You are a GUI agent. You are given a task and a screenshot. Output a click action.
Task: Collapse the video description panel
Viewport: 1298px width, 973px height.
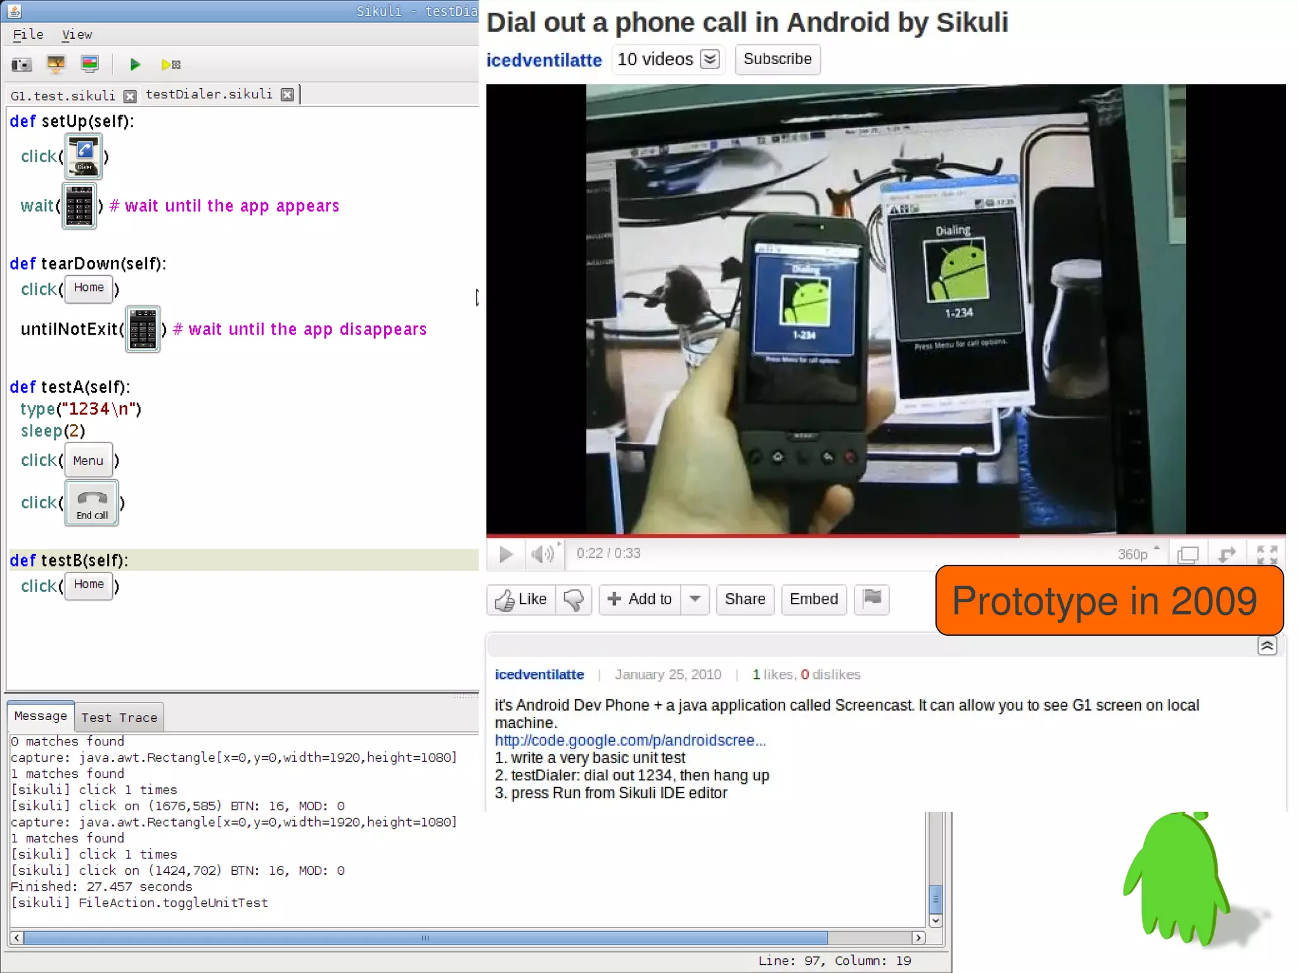(x=1267, y=646)
